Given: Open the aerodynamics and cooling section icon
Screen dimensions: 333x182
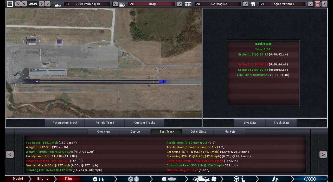Looking at the screenshot, I should [x=204, y=179].
